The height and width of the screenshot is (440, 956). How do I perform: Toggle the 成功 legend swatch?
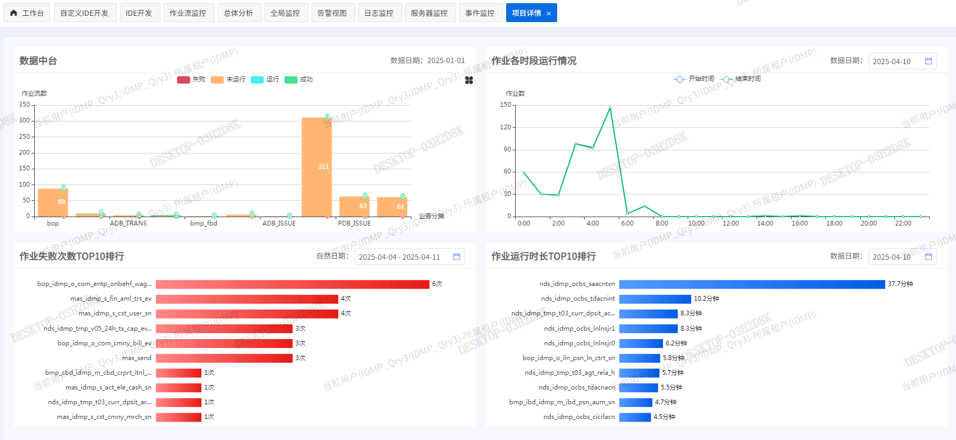click(291, 80)
